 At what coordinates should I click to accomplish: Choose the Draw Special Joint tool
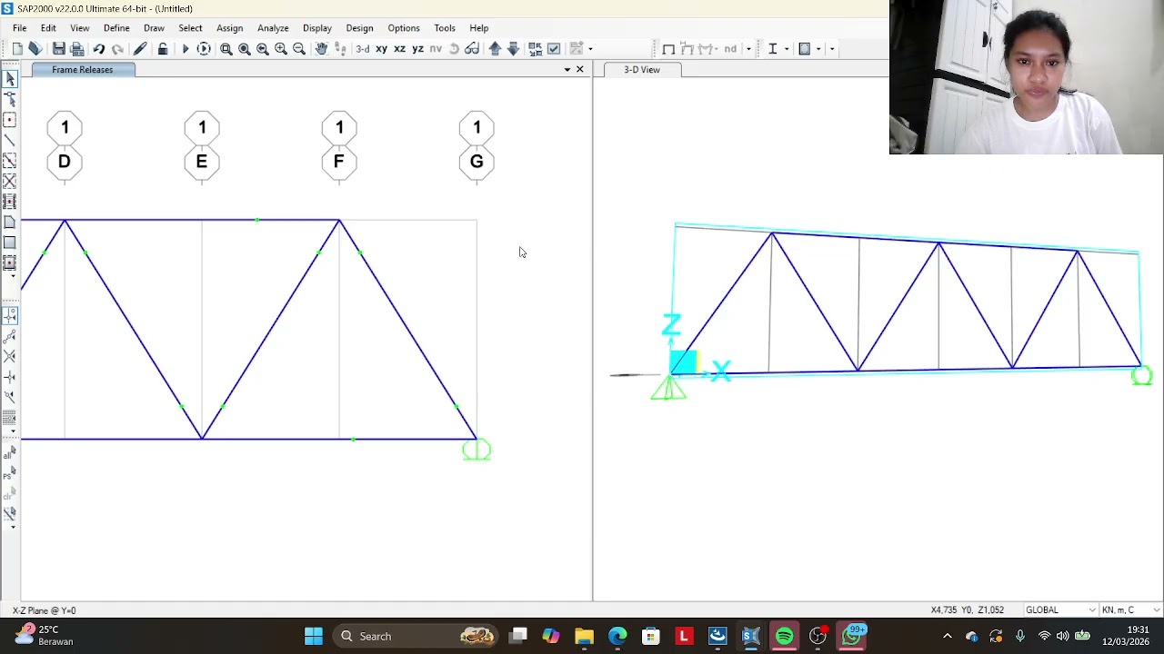pyautogui.click(x=10, y=120)
